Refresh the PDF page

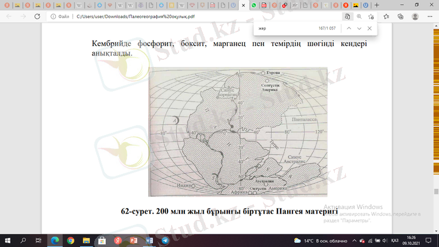pyautogui.click(x=37, y=16)
